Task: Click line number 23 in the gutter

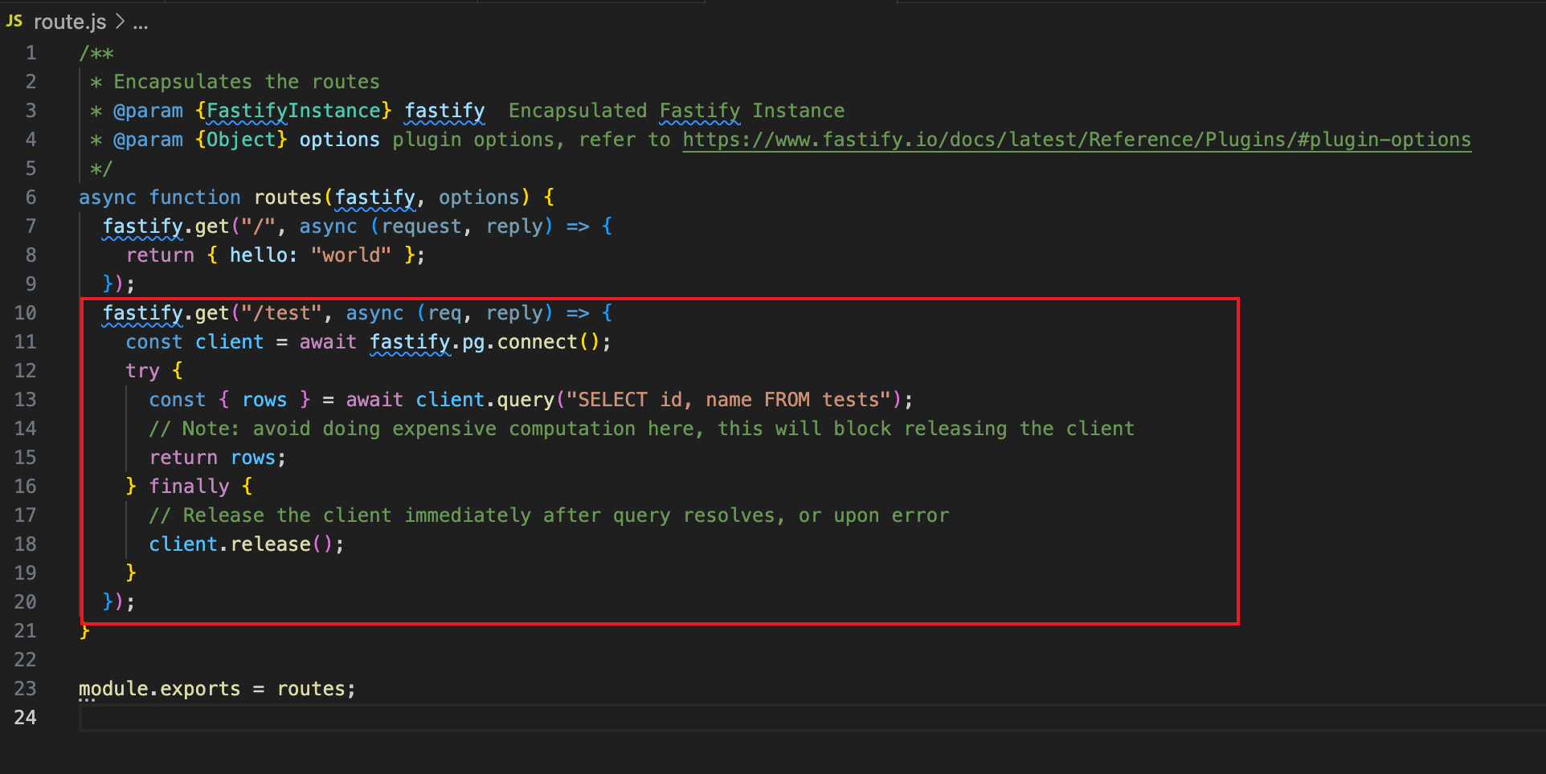Action: tap(25, 688)
